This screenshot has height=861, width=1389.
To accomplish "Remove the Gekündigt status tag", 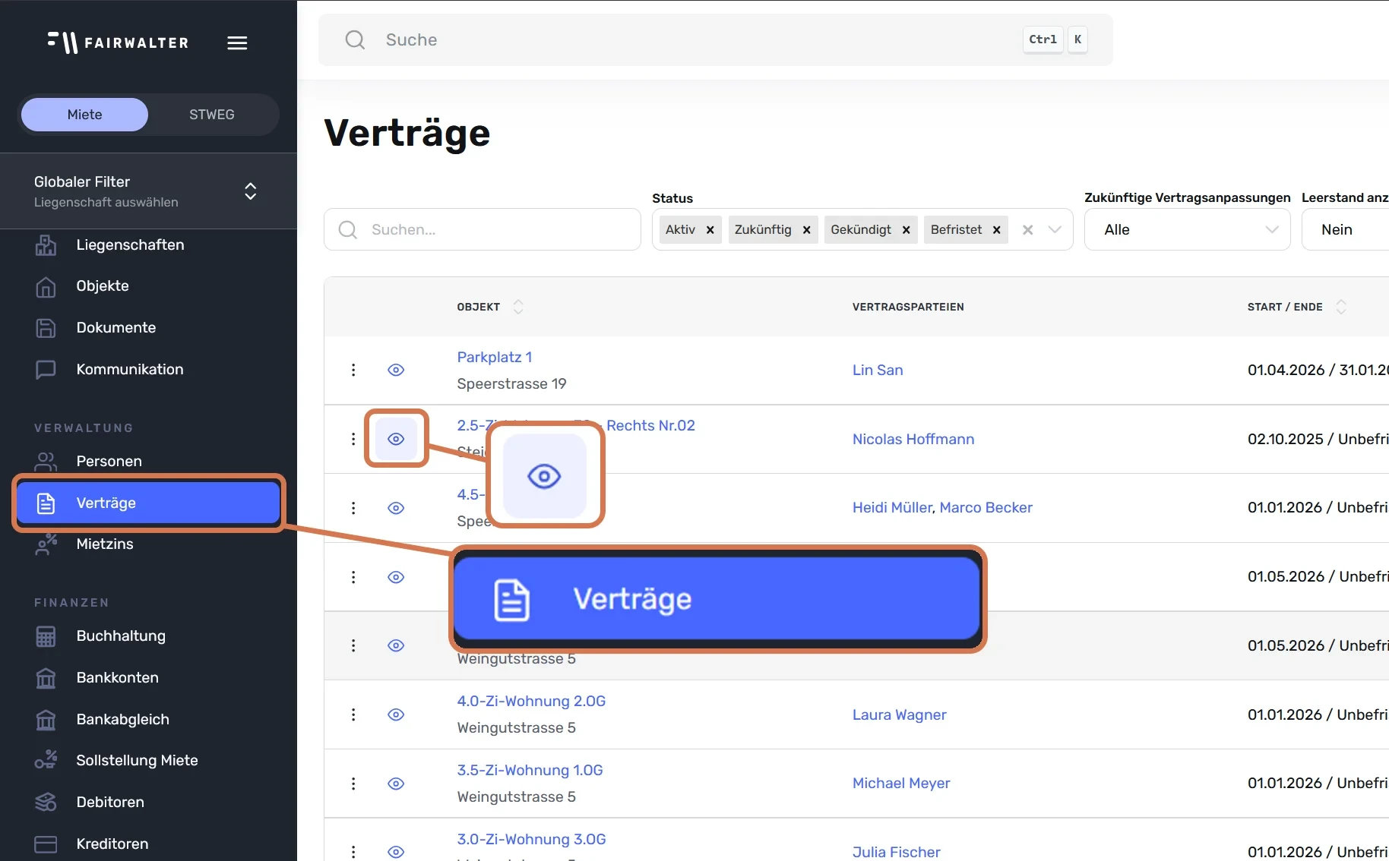I will click(x=906, y=230).
